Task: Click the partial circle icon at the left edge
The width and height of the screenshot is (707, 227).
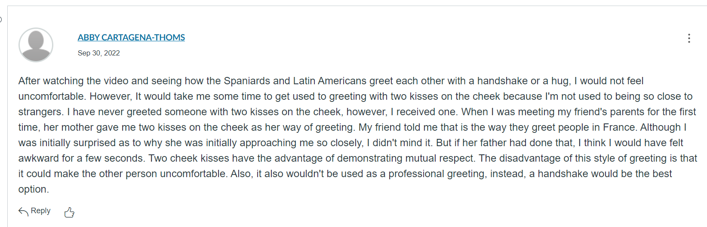Action: 1,19
